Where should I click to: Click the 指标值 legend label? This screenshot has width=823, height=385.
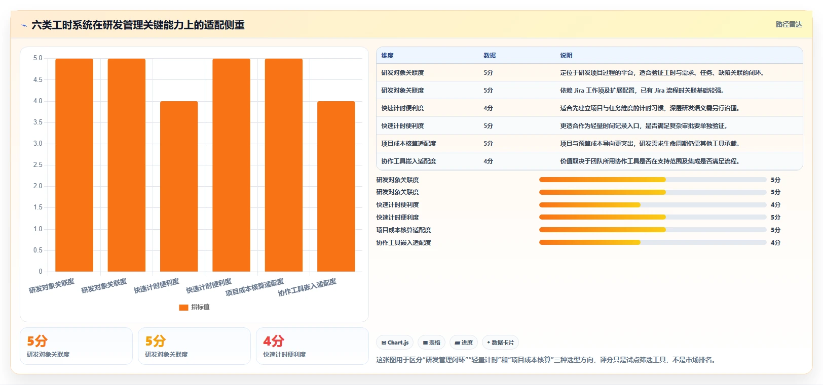[200, 307]
